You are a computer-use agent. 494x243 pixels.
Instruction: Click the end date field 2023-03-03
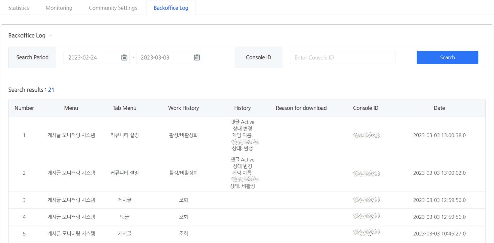coord(169,57)
